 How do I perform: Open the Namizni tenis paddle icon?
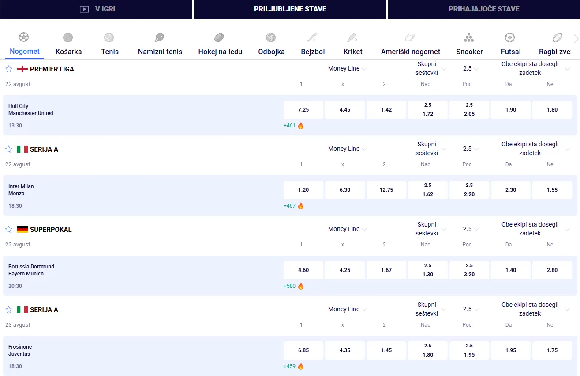click(x=159, y=37)
